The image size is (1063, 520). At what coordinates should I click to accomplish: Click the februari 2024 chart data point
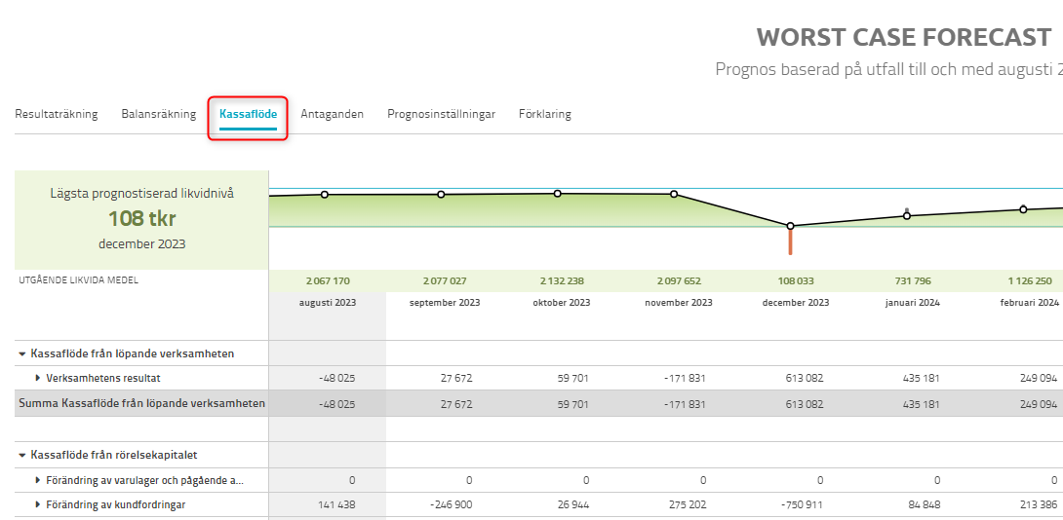click(1024, 209)
